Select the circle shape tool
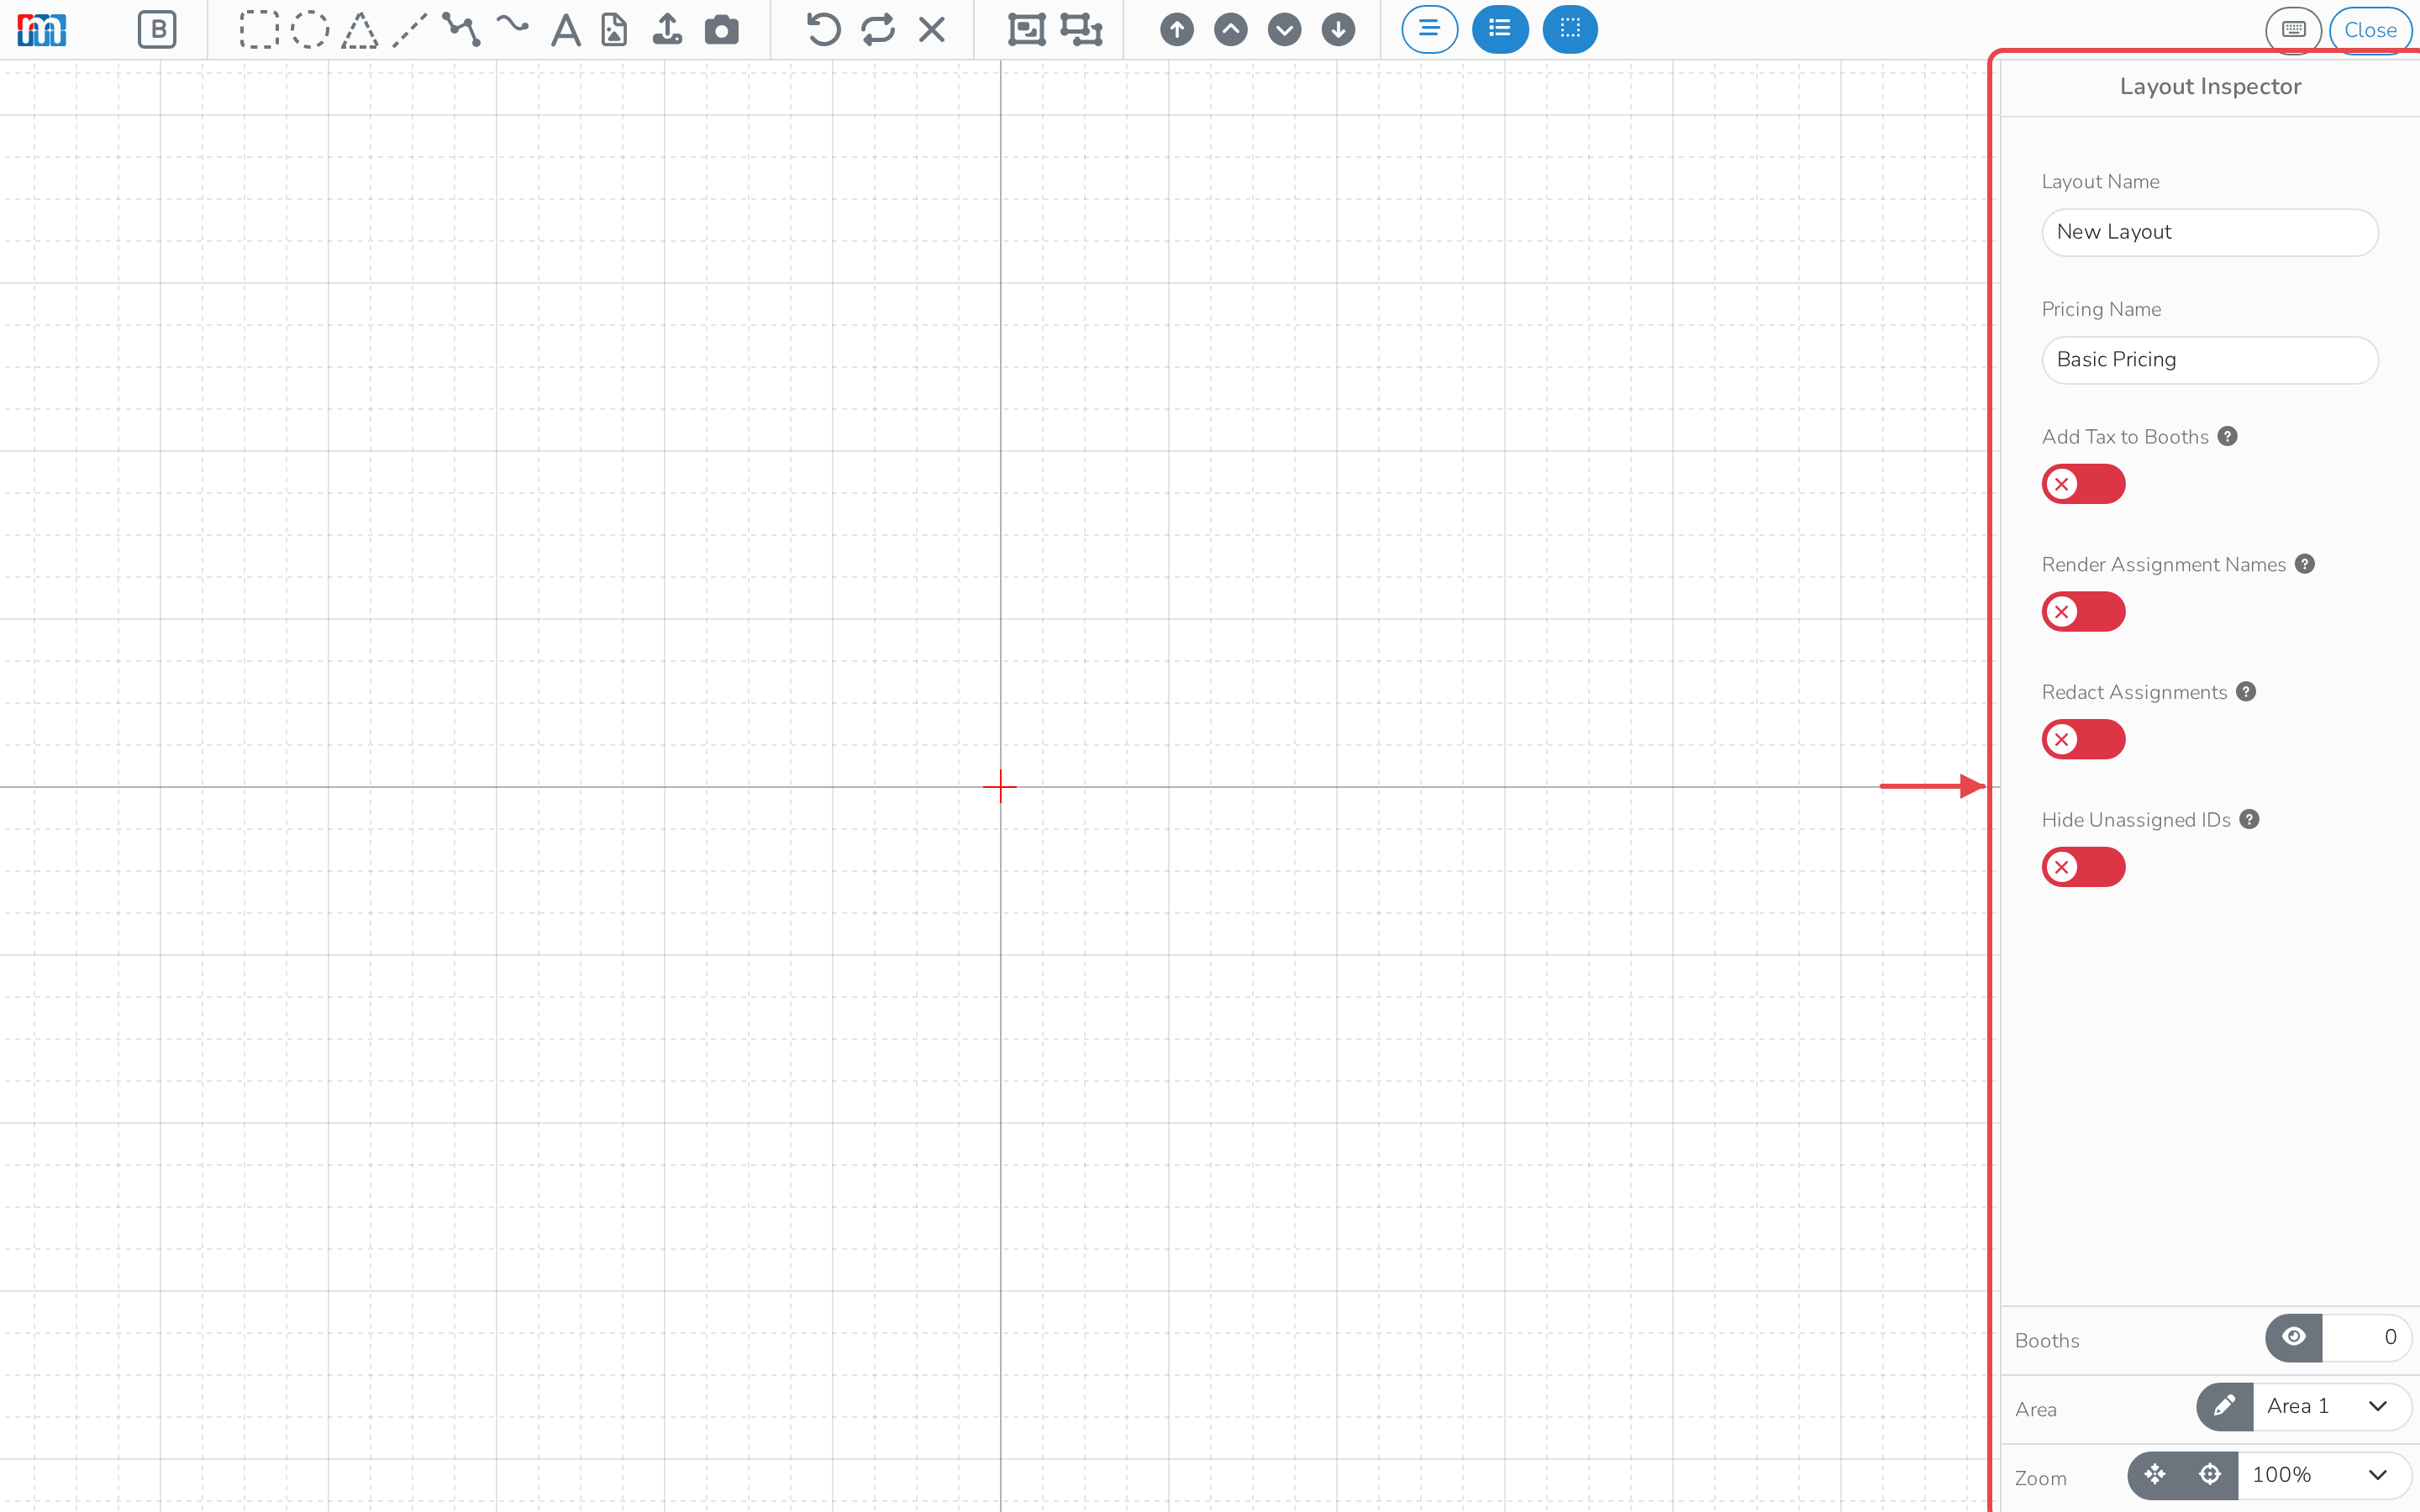Screen dimensions: 2420x1512 pos(310,30)
